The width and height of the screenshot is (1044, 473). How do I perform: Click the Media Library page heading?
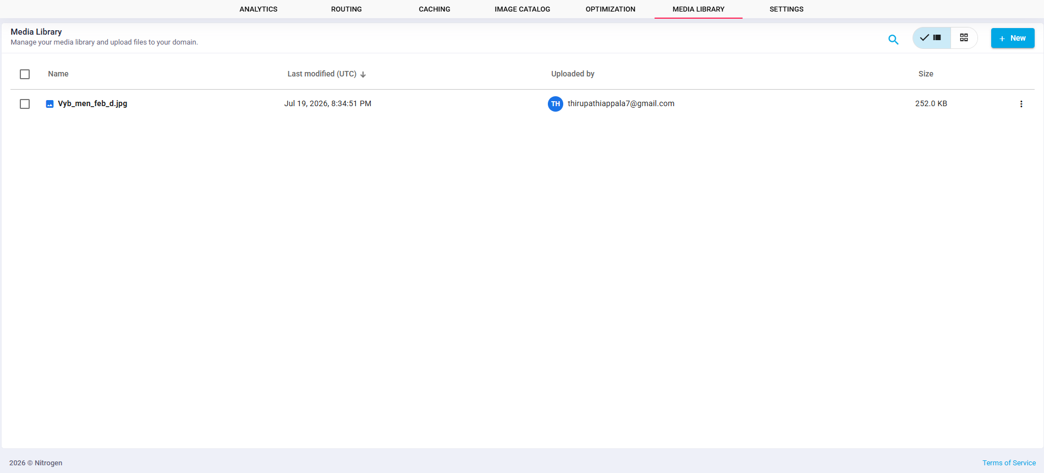(36, 32)
